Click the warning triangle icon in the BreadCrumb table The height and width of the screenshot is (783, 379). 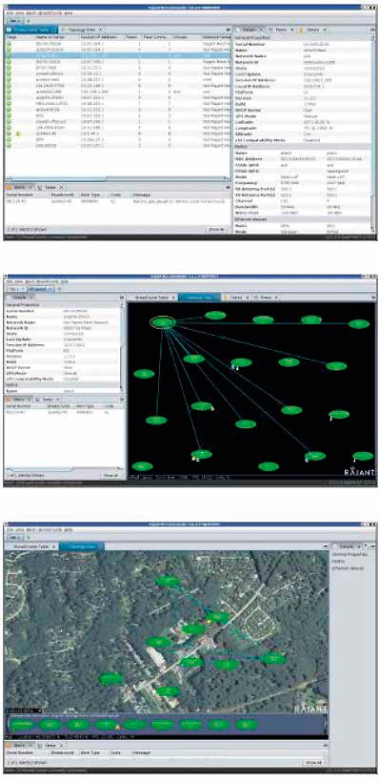[18, 134]
